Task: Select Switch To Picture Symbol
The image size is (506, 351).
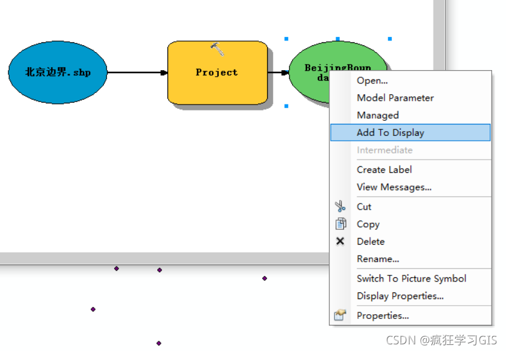Action: pyautogui.click(x=410, y=279)
